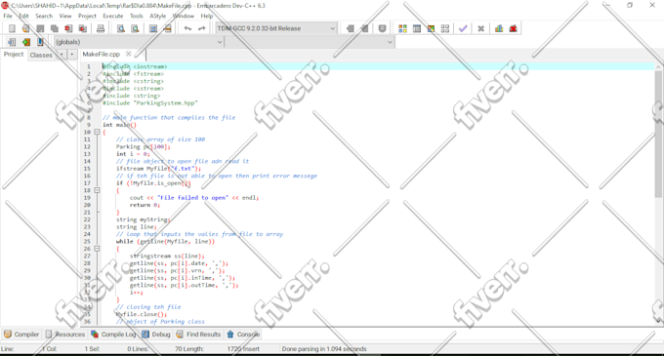Click the 'int main()' code line
This screenshot has width=664, height=356.
point(119,125)
